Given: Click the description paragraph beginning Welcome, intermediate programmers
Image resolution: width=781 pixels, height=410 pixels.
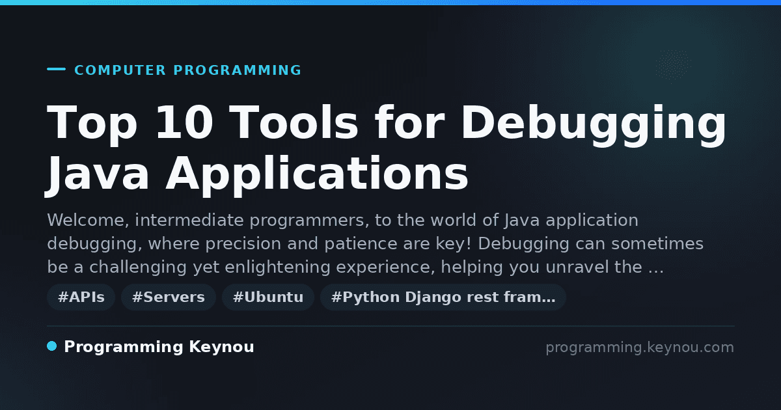Looking at the screenshot, I should (x=376, y=243).
